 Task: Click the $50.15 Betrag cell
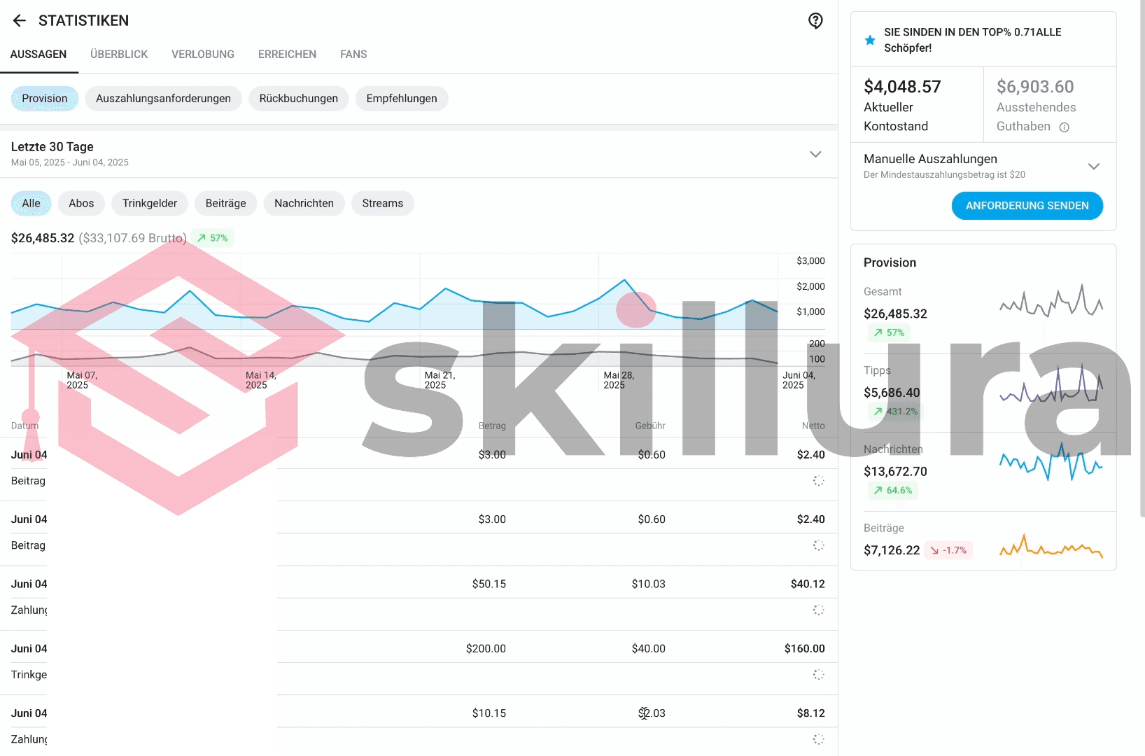489,584
